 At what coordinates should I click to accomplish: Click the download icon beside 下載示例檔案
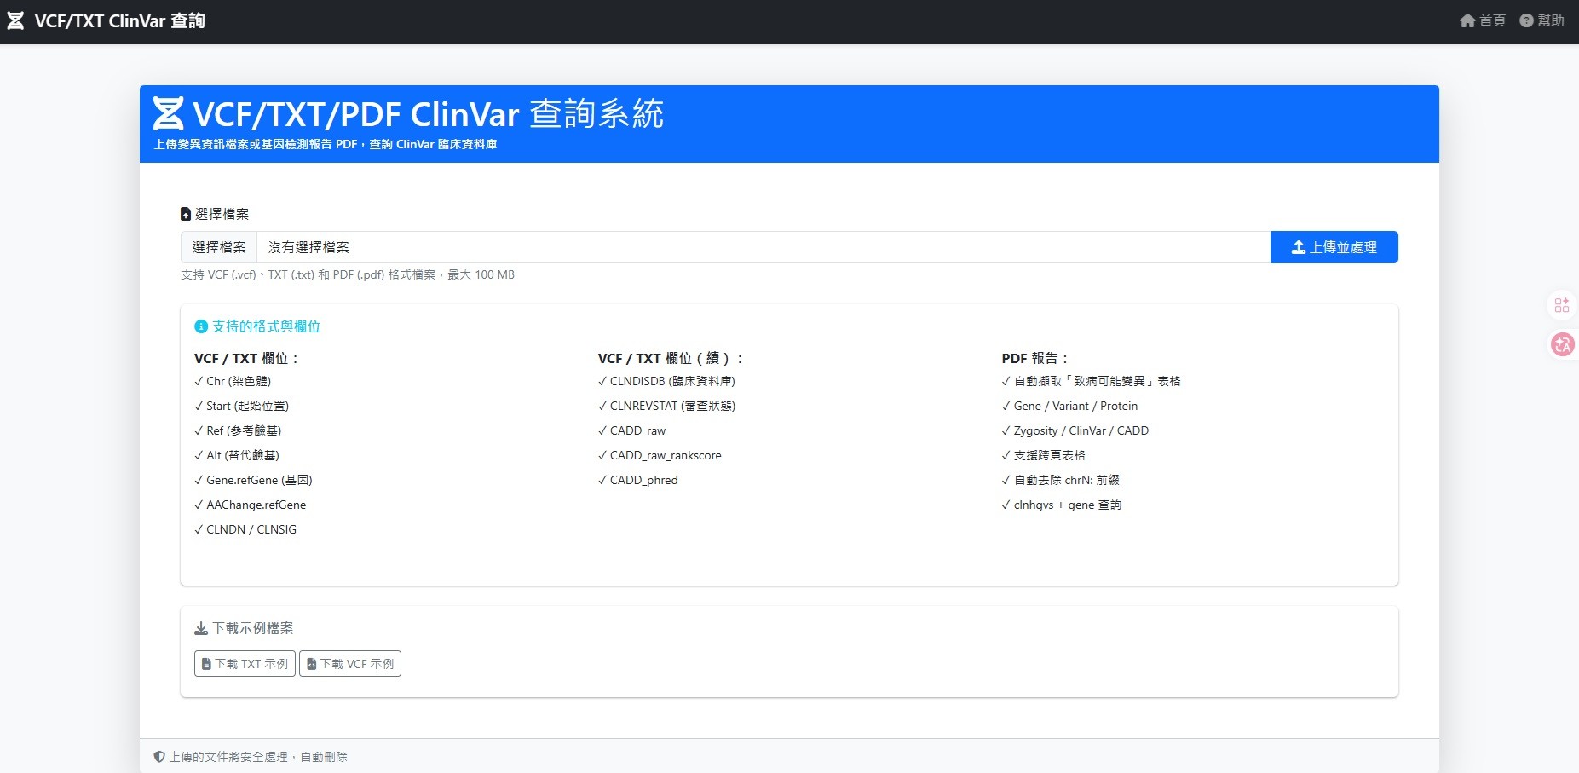click(201, 628)
